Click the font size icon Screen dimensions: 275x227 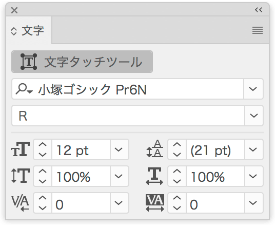(21, 149)
